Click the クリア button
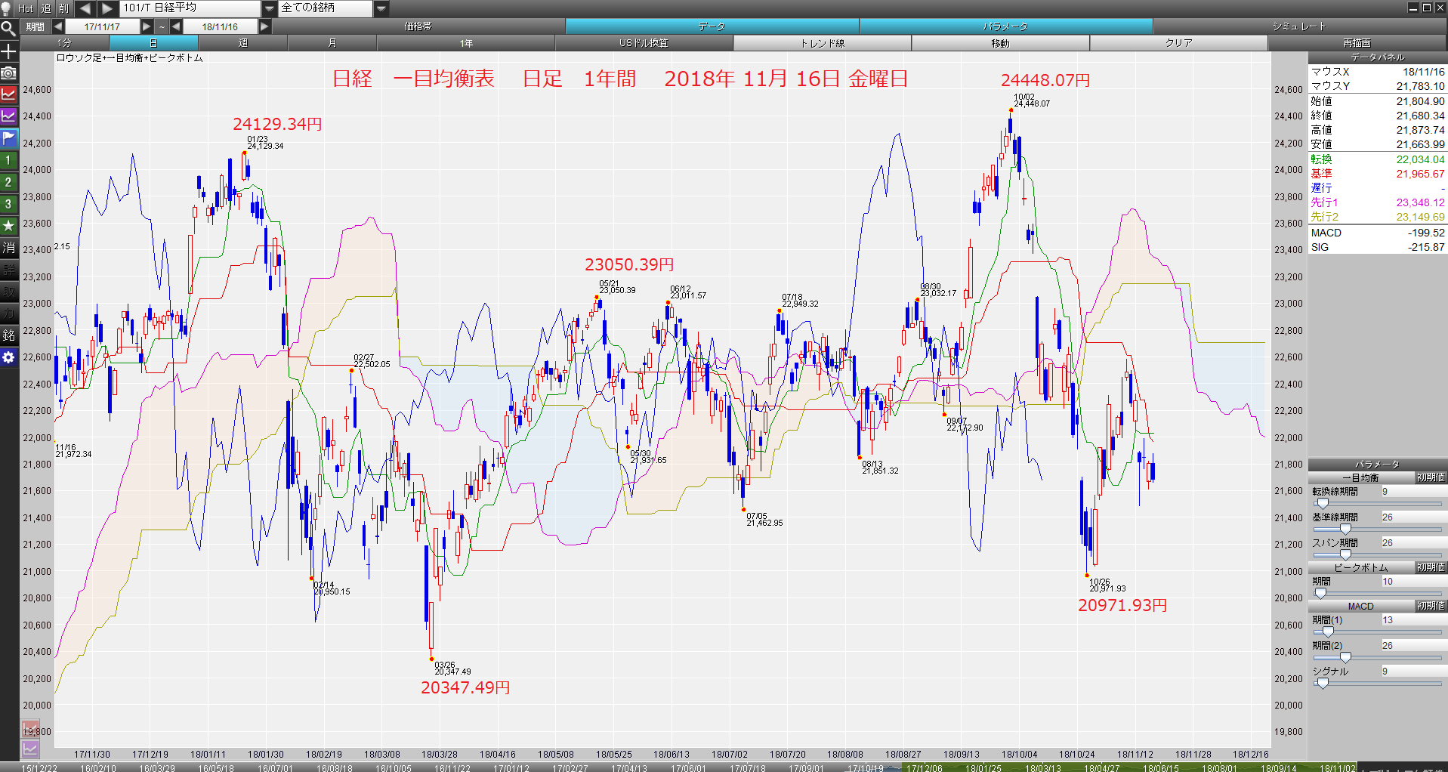Viewport: 1448px width, 772px height. point(1178,43)
